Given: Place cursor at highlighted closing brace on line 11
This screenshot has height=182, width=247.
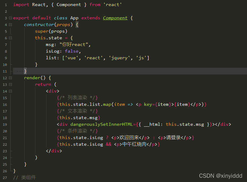Looking at the screenshot, I should click(x=25, y=71).
